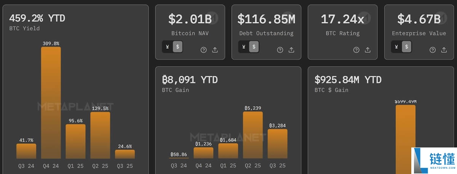The image size is (457, 174).
Task: Open help for Bitcoin NAV card
Action: click(204, 50)
